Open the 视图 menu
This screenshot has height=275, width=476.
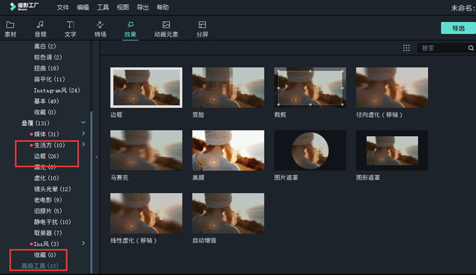tap(123, 7)
